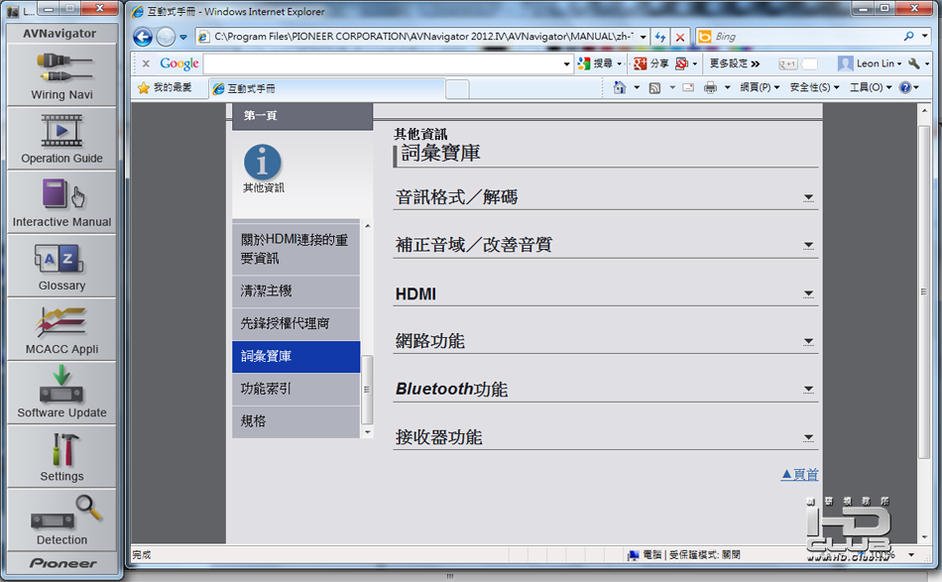The image size is (942, 582).
Task: Select 先鋒授權代理商 in sidebar
Action: (x=295, y=324)
